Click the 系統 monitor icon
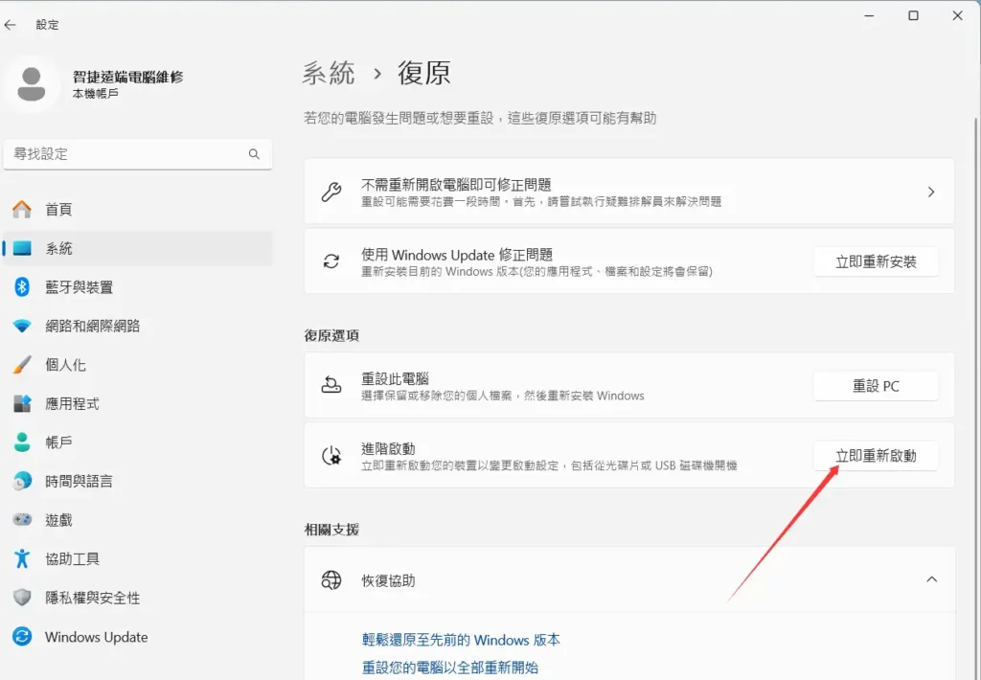This screenshot has width=981, height=680. tap(22, 248)
